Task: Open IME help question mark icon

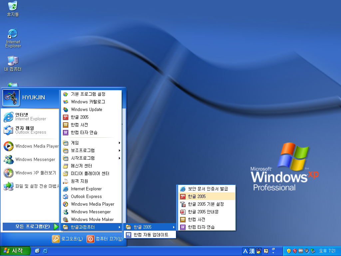Action: (266, 251)
